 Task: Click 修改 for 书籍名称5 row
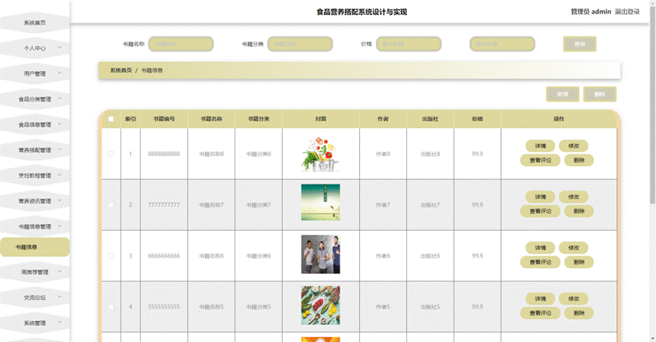coord(574,299)
